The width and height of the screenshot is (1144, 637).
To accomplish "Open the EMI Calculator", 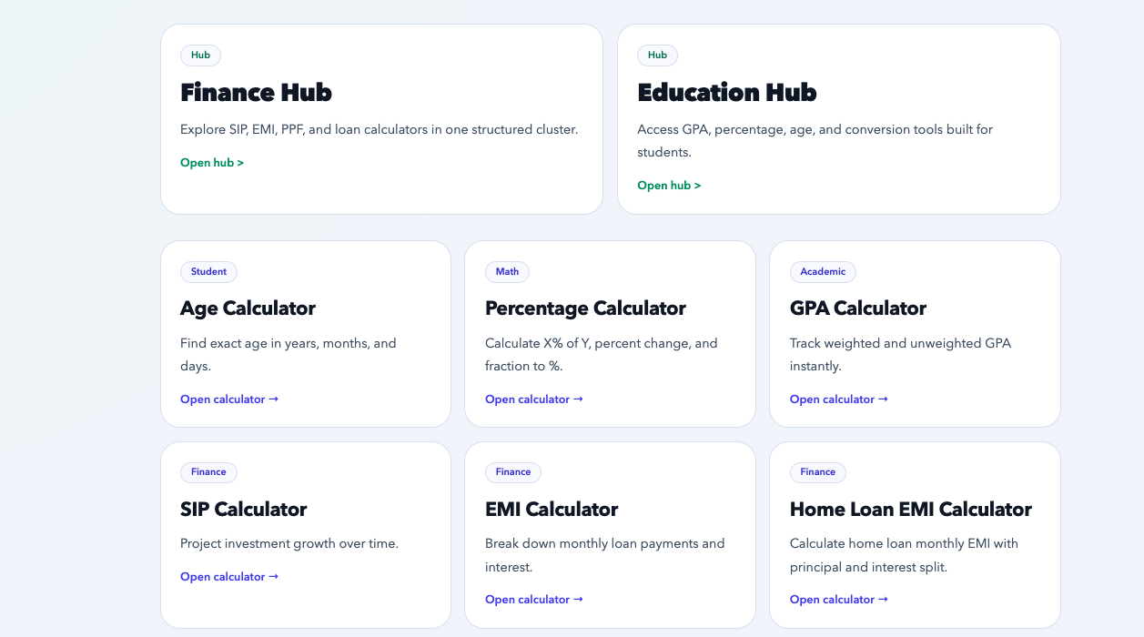I will [x=533, y=599].
